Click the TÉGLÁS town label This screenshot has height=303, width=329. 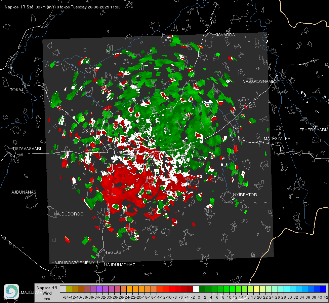pos(113,252)
